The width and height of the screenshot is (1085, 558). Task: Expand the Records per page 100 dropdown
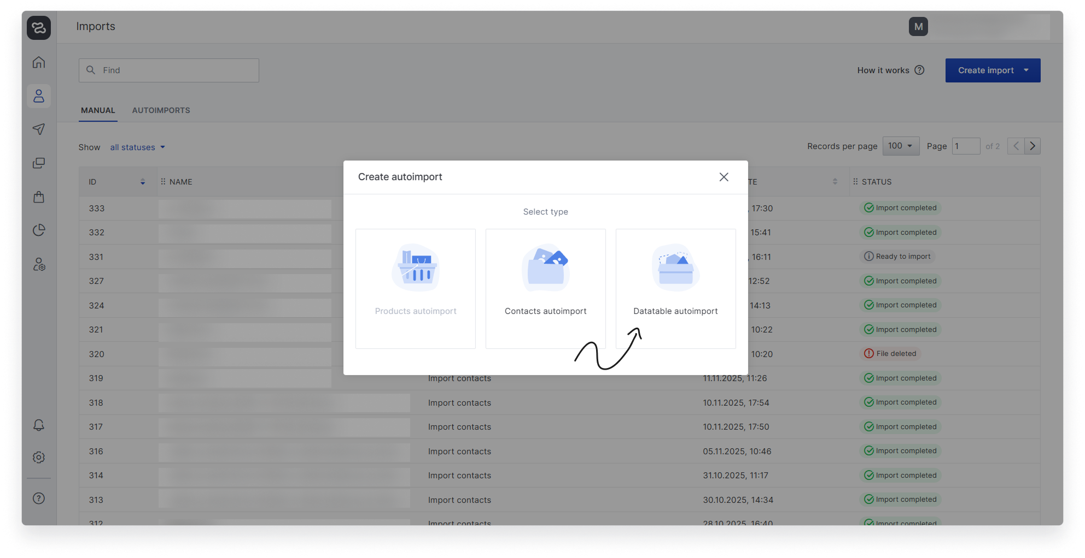pyautogui.click(x=901, y=146)
